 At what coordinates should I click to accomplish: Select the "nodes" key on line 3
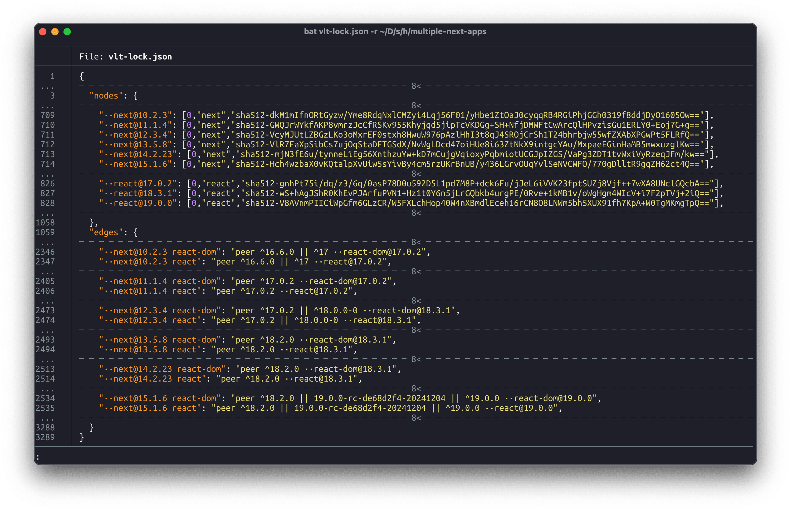105,95
